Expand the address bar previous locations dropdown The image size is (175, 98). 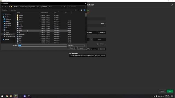(x=62, y=7)
